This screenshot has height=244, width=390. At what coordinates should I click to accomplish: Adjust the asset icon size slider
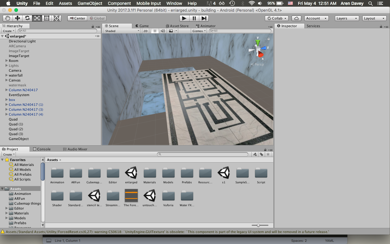pyautogui.click(x=258, y=225)
